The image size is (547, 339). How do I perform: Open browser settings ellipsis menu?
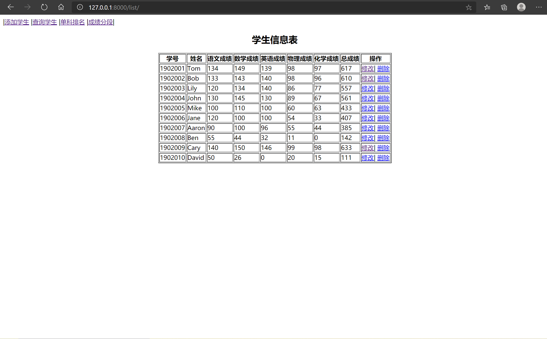pyautogui.click(x=539, y=7)
